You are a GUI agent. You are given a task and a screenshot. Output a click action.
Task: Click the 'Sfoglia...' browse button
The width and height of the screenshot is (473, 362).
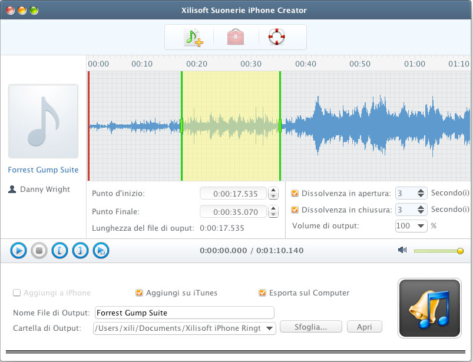tap(310, 326)
